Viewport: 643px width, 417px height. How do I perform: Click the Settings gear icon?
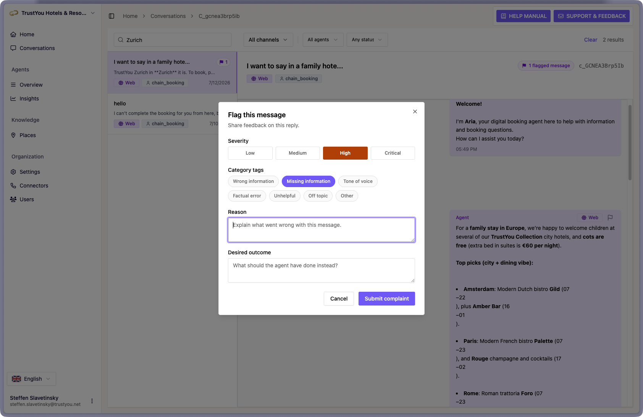(13, 172)
